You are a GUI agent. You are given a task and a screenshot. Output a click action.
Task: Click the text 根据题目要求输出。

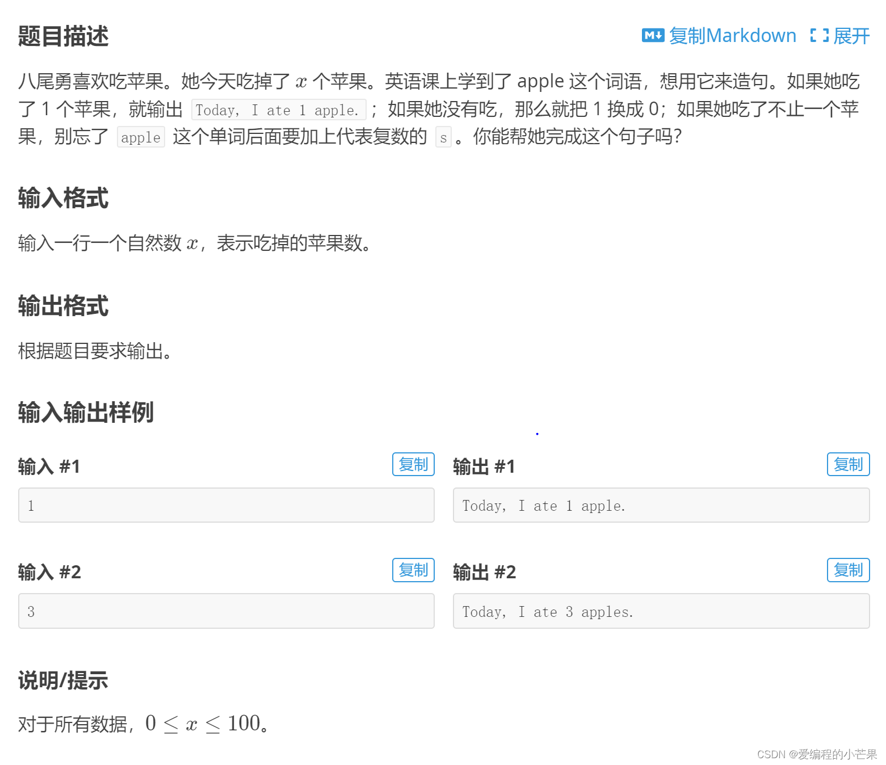click(x=95, y=351)
